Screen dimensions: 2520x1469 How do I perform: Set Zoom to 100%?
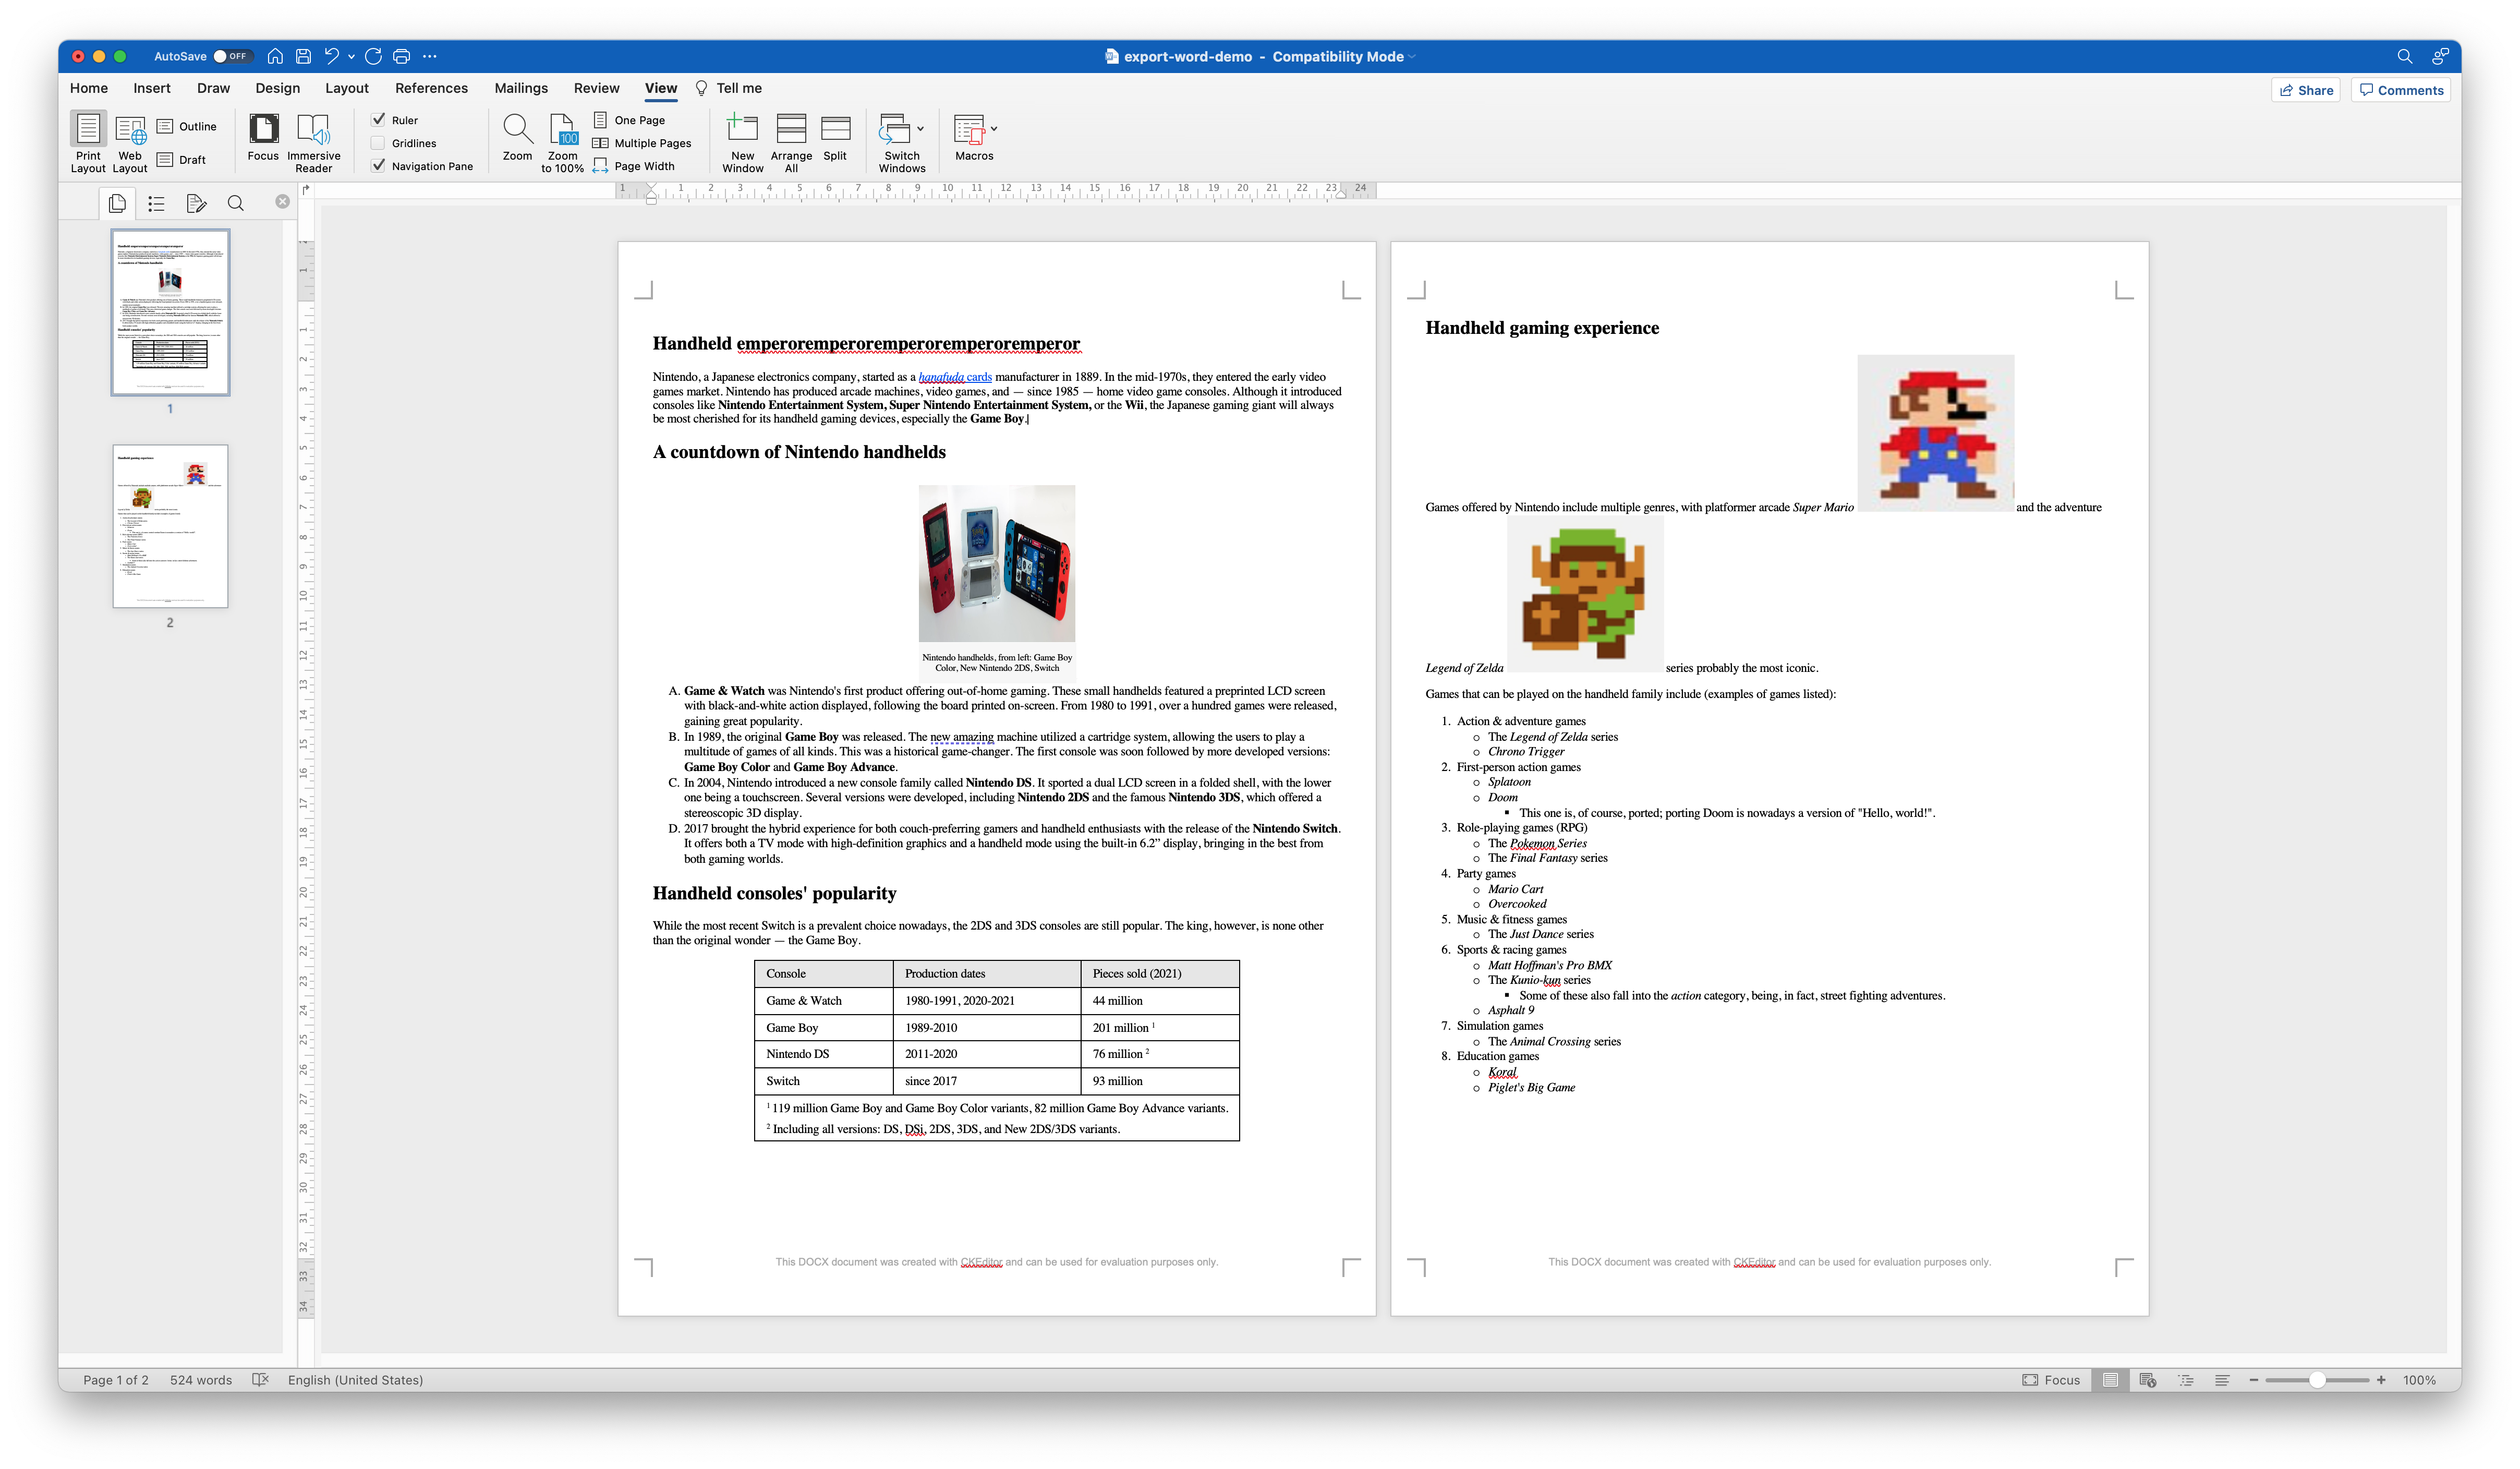click(562, 142)
